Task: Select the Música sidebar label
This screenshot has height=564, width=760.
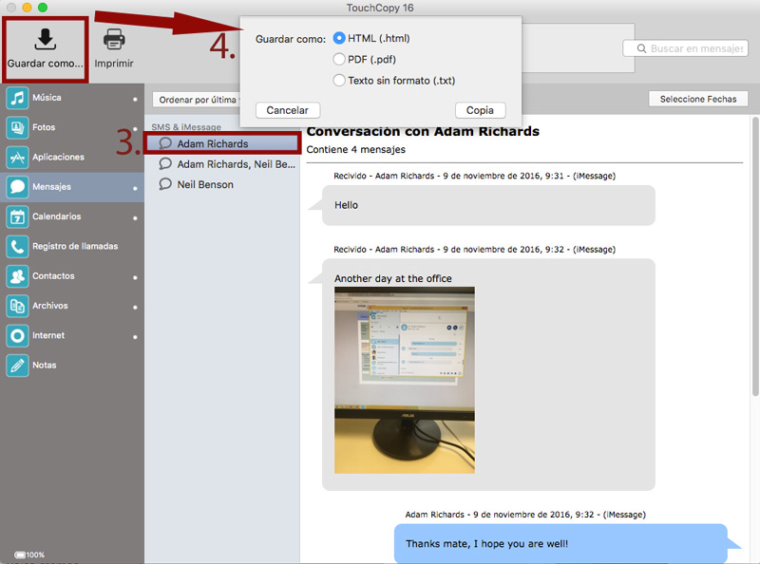Action: (x=47, y=98)
